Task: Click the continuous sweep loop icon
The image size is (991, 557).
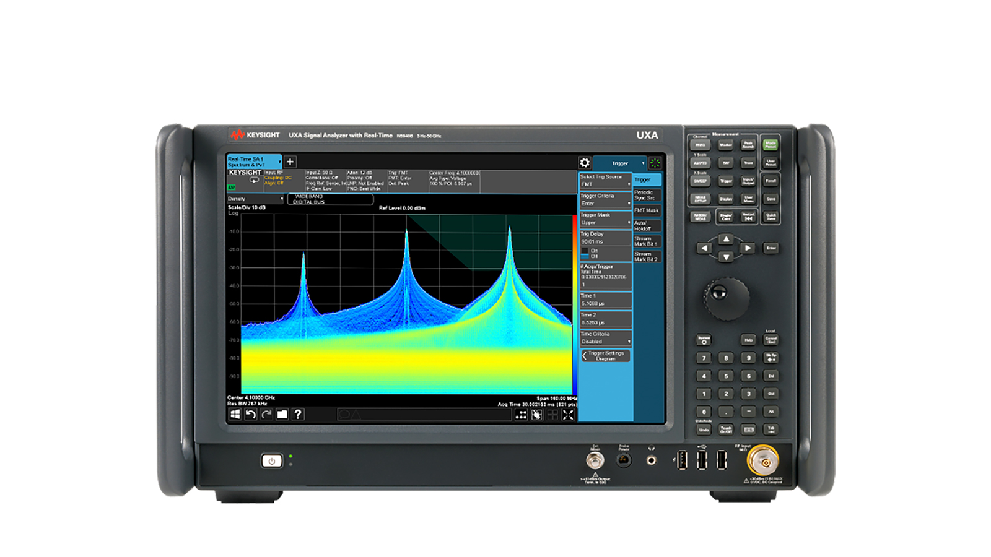Action: [254, 180]
